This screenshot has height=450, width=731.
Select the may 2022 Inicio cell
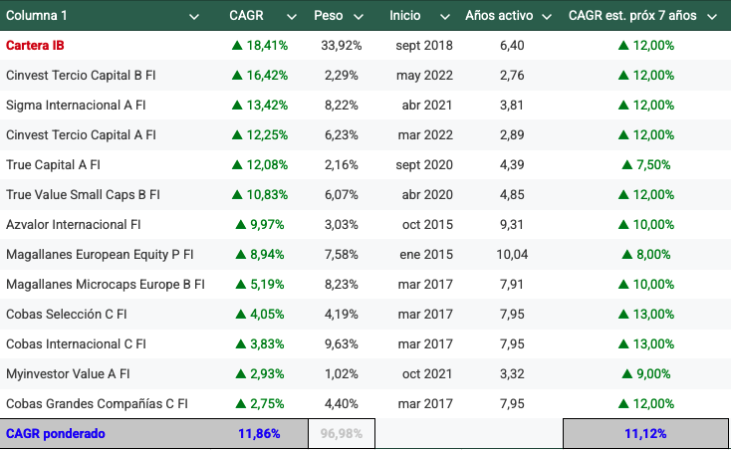[424, 75]
